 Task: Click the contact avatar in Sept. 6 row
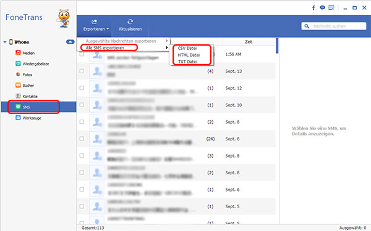coord(97,190)
